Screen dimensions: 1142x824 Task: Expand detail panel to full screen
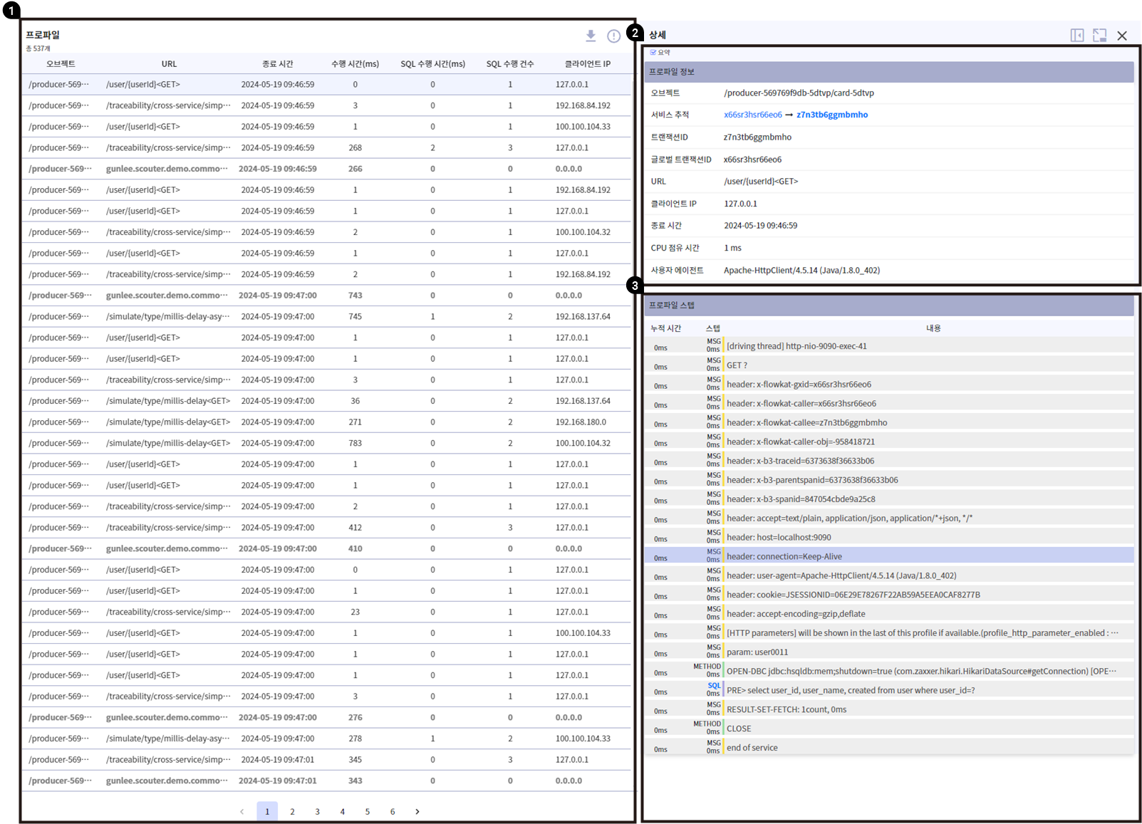pyautogui.click(x=1099, y=36)
